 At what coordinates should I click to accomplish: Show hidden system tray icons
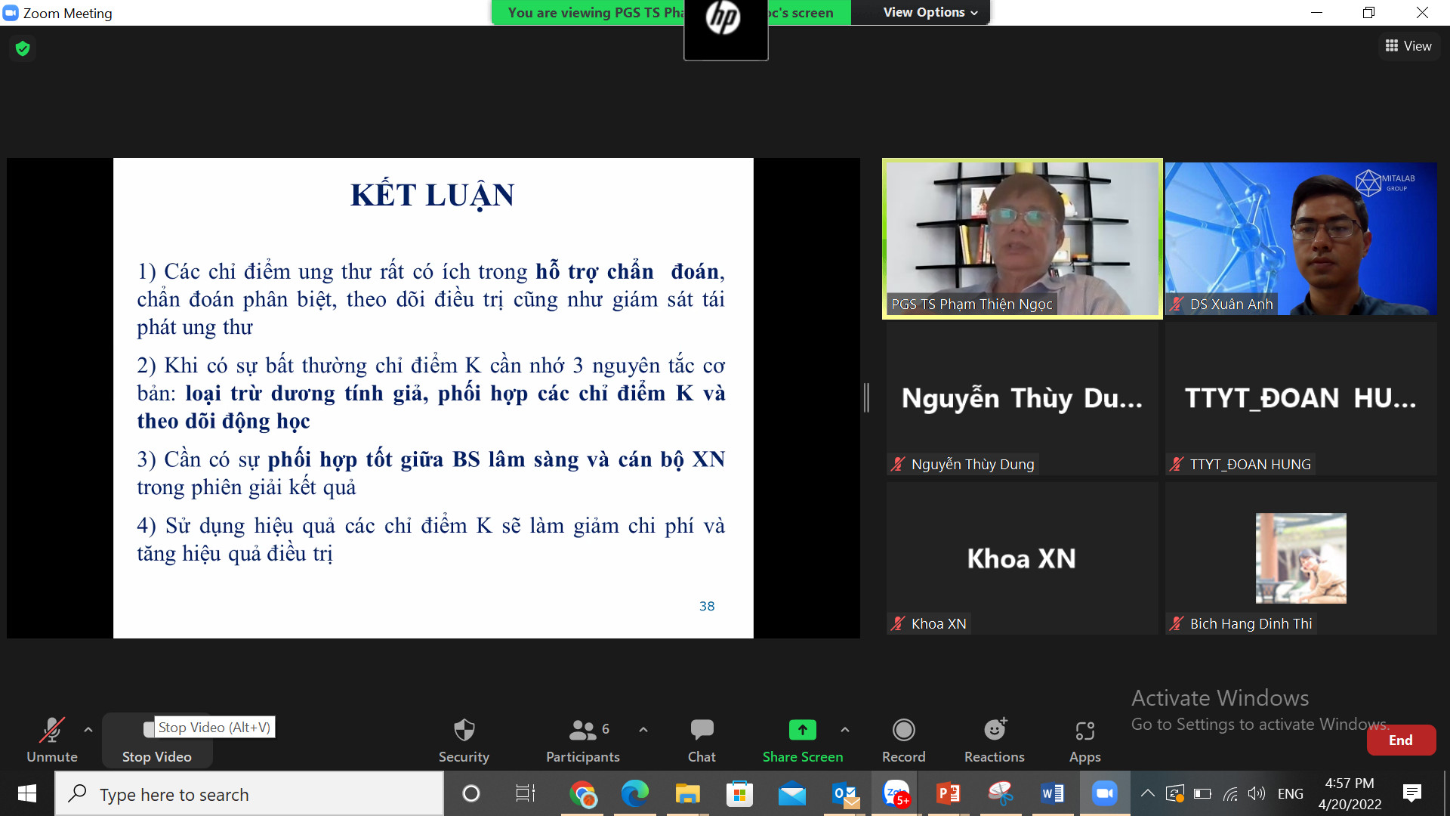pyautogui.click(x=1147, y=793)
